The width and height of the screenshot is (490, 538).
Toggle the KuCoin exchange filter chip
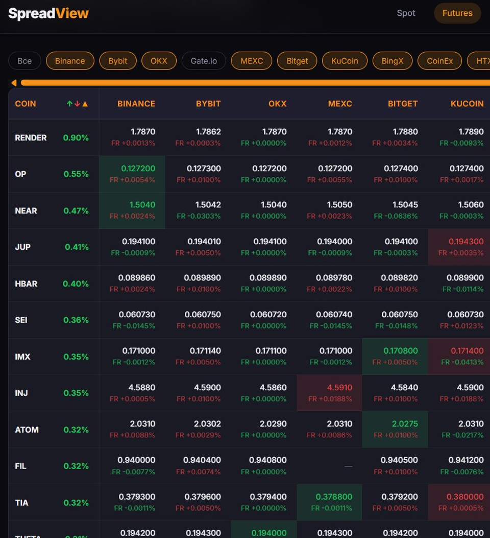point(345,61)
